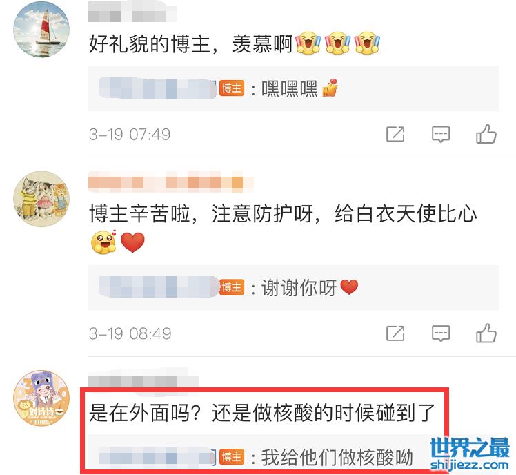
Task: Open reply icon on 07:49 comment
Action: 441,134
